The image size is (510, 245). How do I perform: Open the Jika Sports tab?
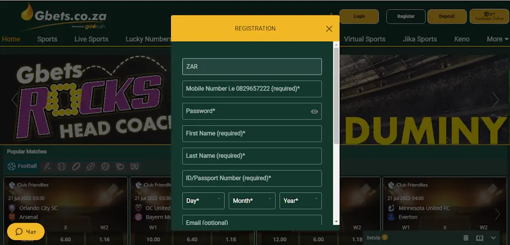click(x=420, y=39)
